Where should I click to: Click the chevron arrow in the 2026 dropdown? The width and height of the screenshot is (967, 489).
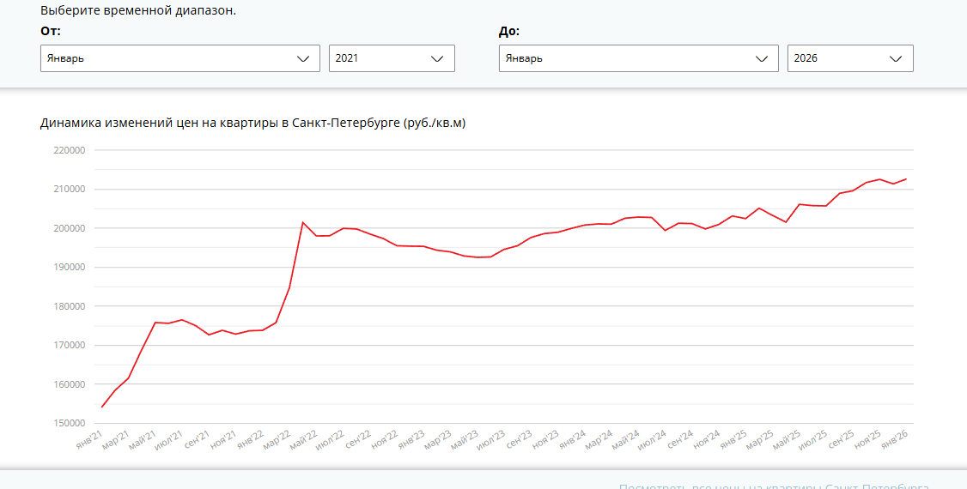tap(896, 59)
